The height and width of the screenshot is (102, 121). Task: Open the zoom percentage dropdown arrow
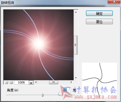pyautogui.click(x=31, y=82)
